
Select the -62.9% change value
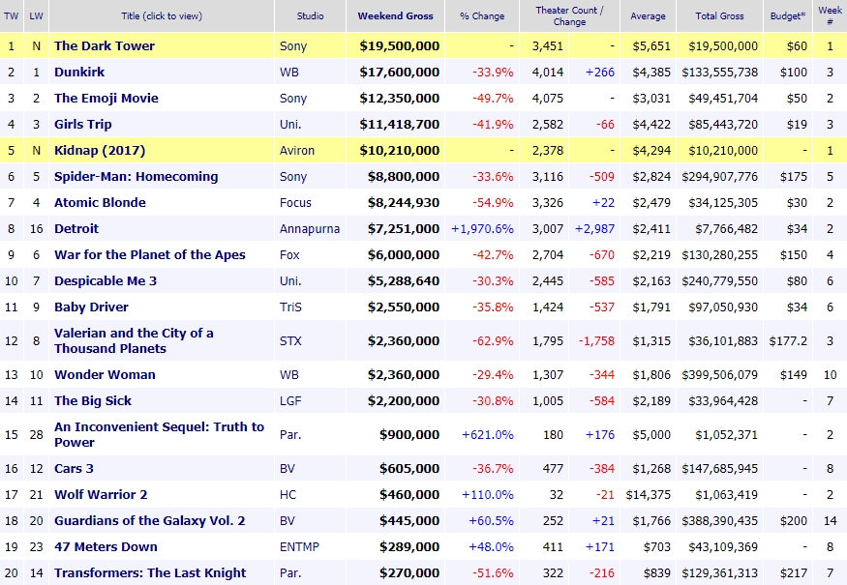click(493, 340)
